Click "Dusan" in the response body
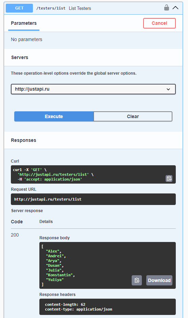Viewport: 188px width, 318px height. (x=54, y=265)
